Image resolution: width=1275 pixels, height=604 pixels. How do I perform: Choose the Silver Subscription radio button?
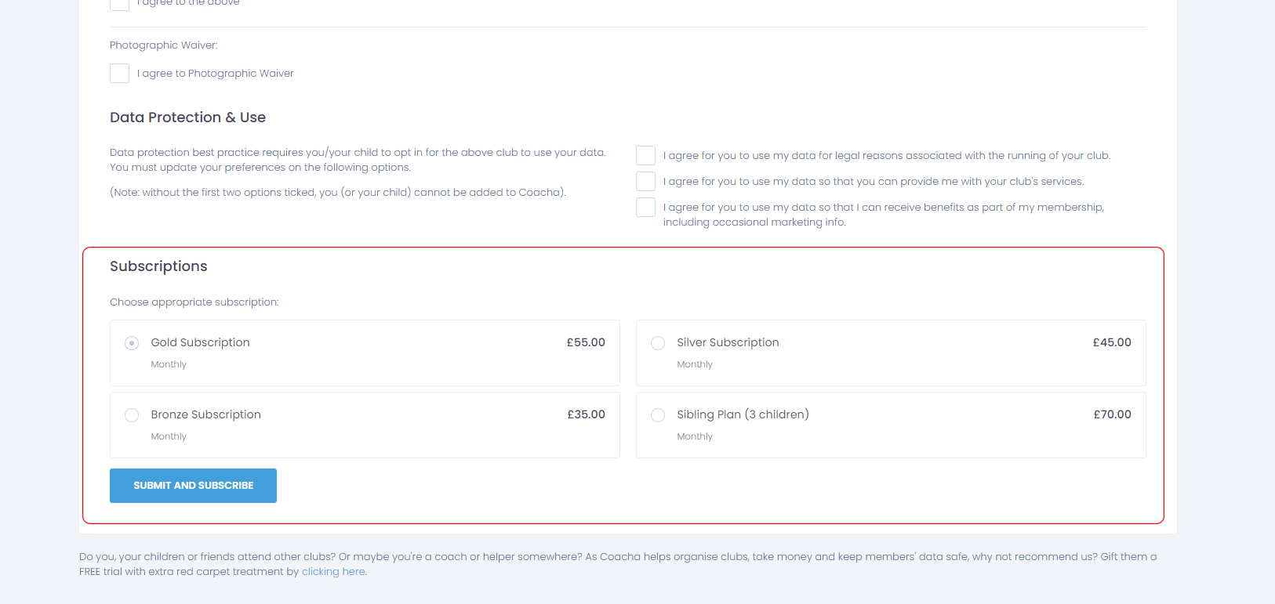[658, 343]
